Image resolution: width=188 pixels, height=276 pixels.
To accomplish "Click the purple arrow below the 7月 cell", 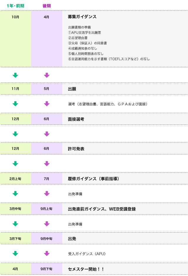I will pos(46,193).
